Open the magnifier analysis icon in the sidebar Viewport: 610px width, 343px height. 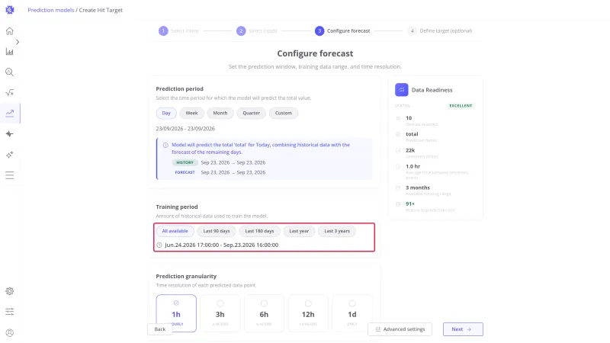click(x=10, y=72)
